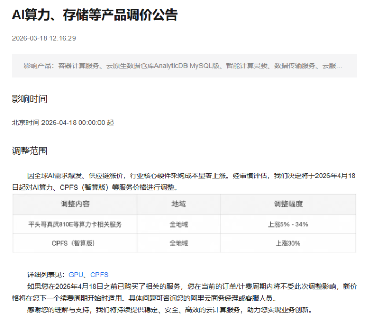Select the 影响时间 section heading
The image size is (373, 327).
(x=30, y=99)
